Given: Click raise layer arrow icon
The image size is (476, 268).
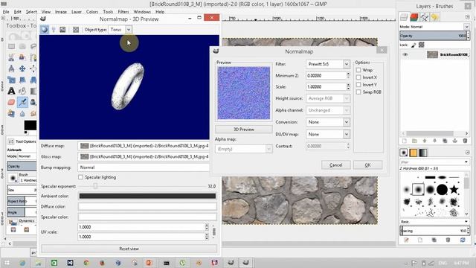Looking at the screenshot, I should click(425, 141).
